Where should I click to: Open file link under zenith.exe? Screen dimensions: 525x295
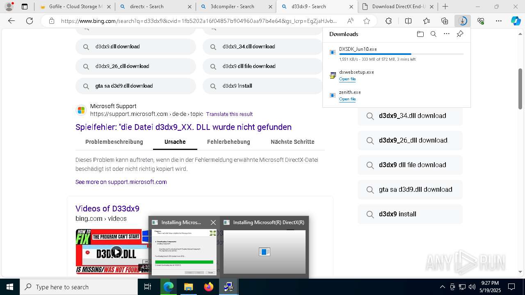pos(347,99)
